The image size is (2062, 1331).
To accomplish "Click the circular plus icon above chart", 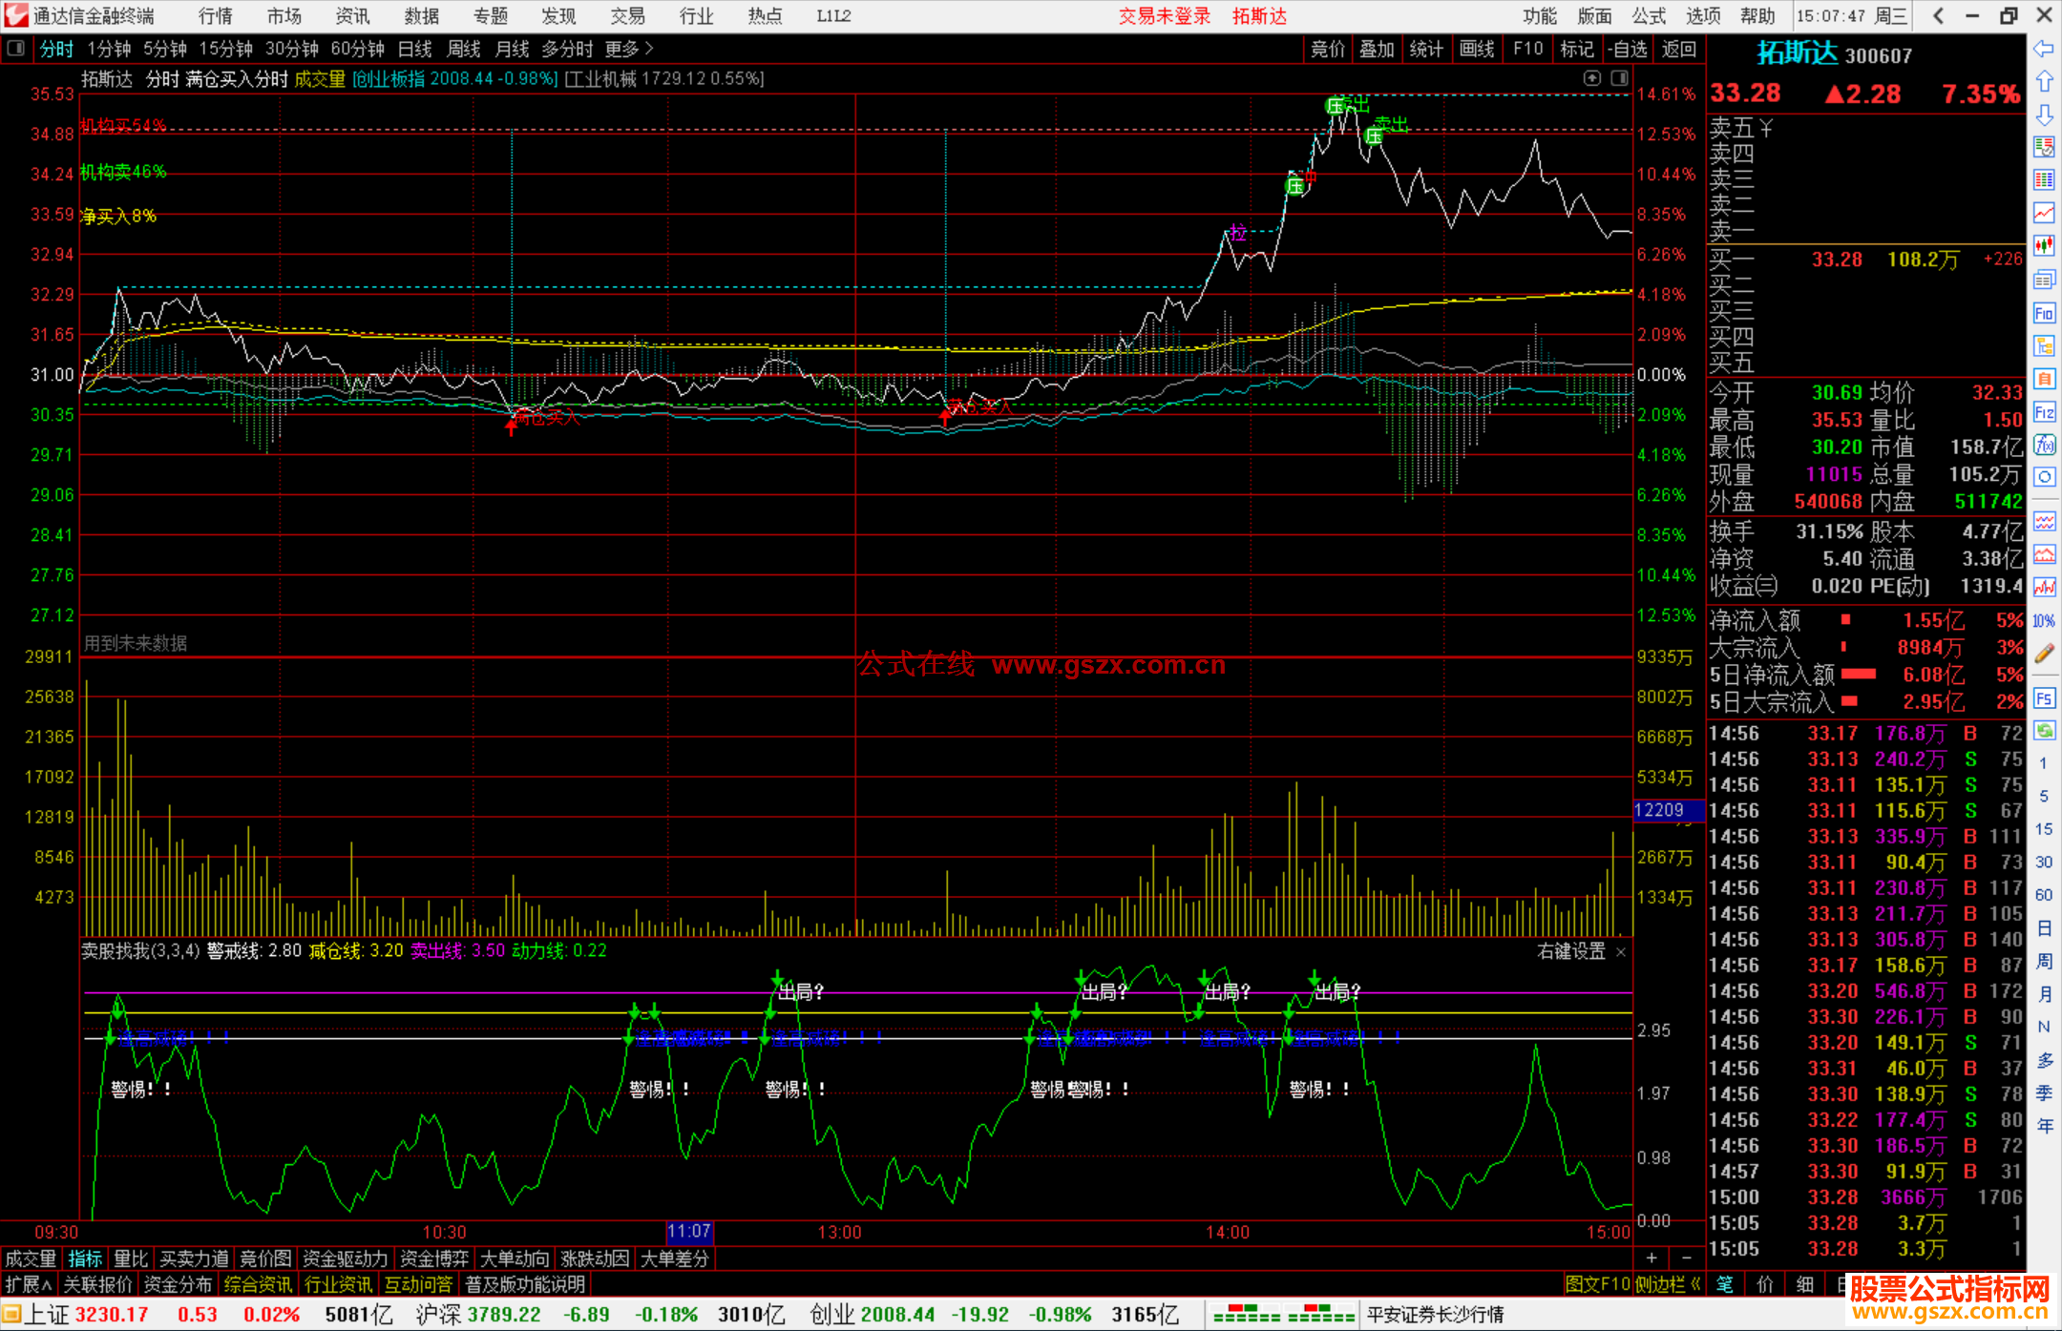I will tap(1591, 78).
